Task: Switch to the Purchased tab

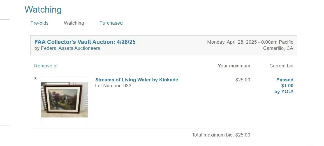Action: (x=111, y=23)
